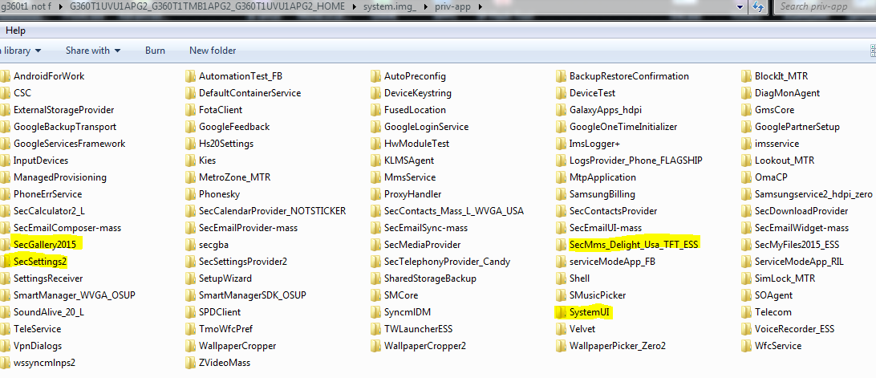Expand breadcrumb arrow after priv-app
876x378 pixels.
click(481, 6)
